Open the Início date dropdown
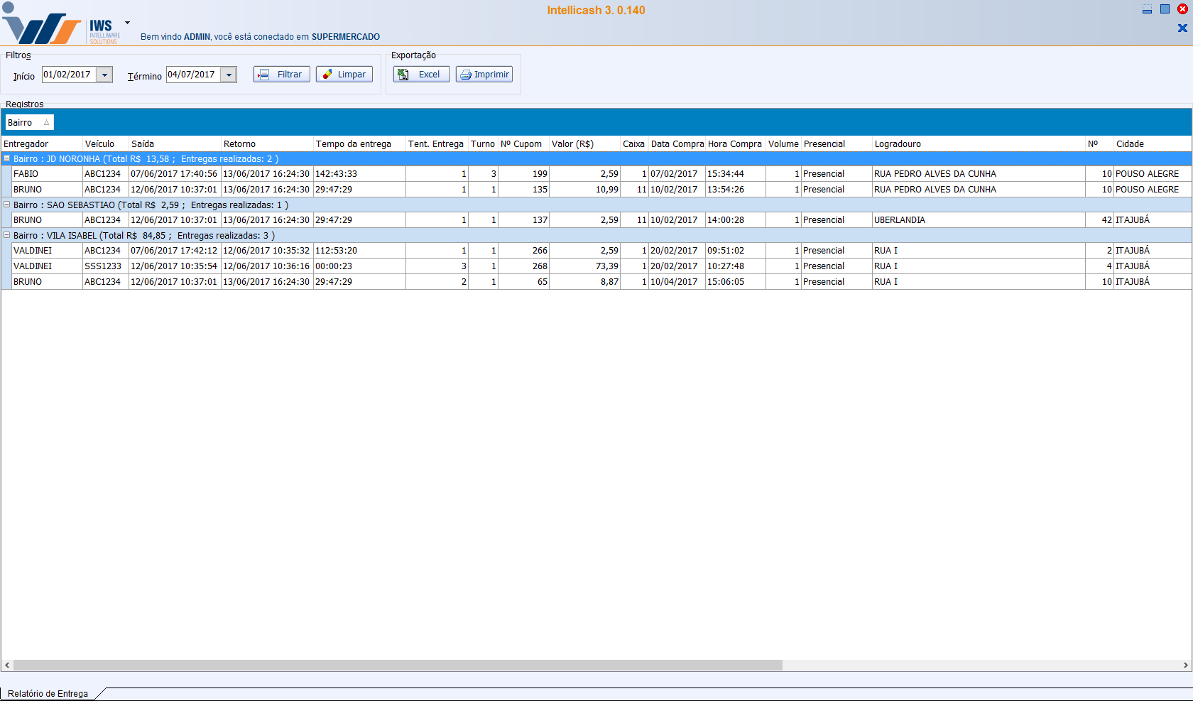Image resolution: width=1193 pixels, height=701 pixels. click(104, 75)
